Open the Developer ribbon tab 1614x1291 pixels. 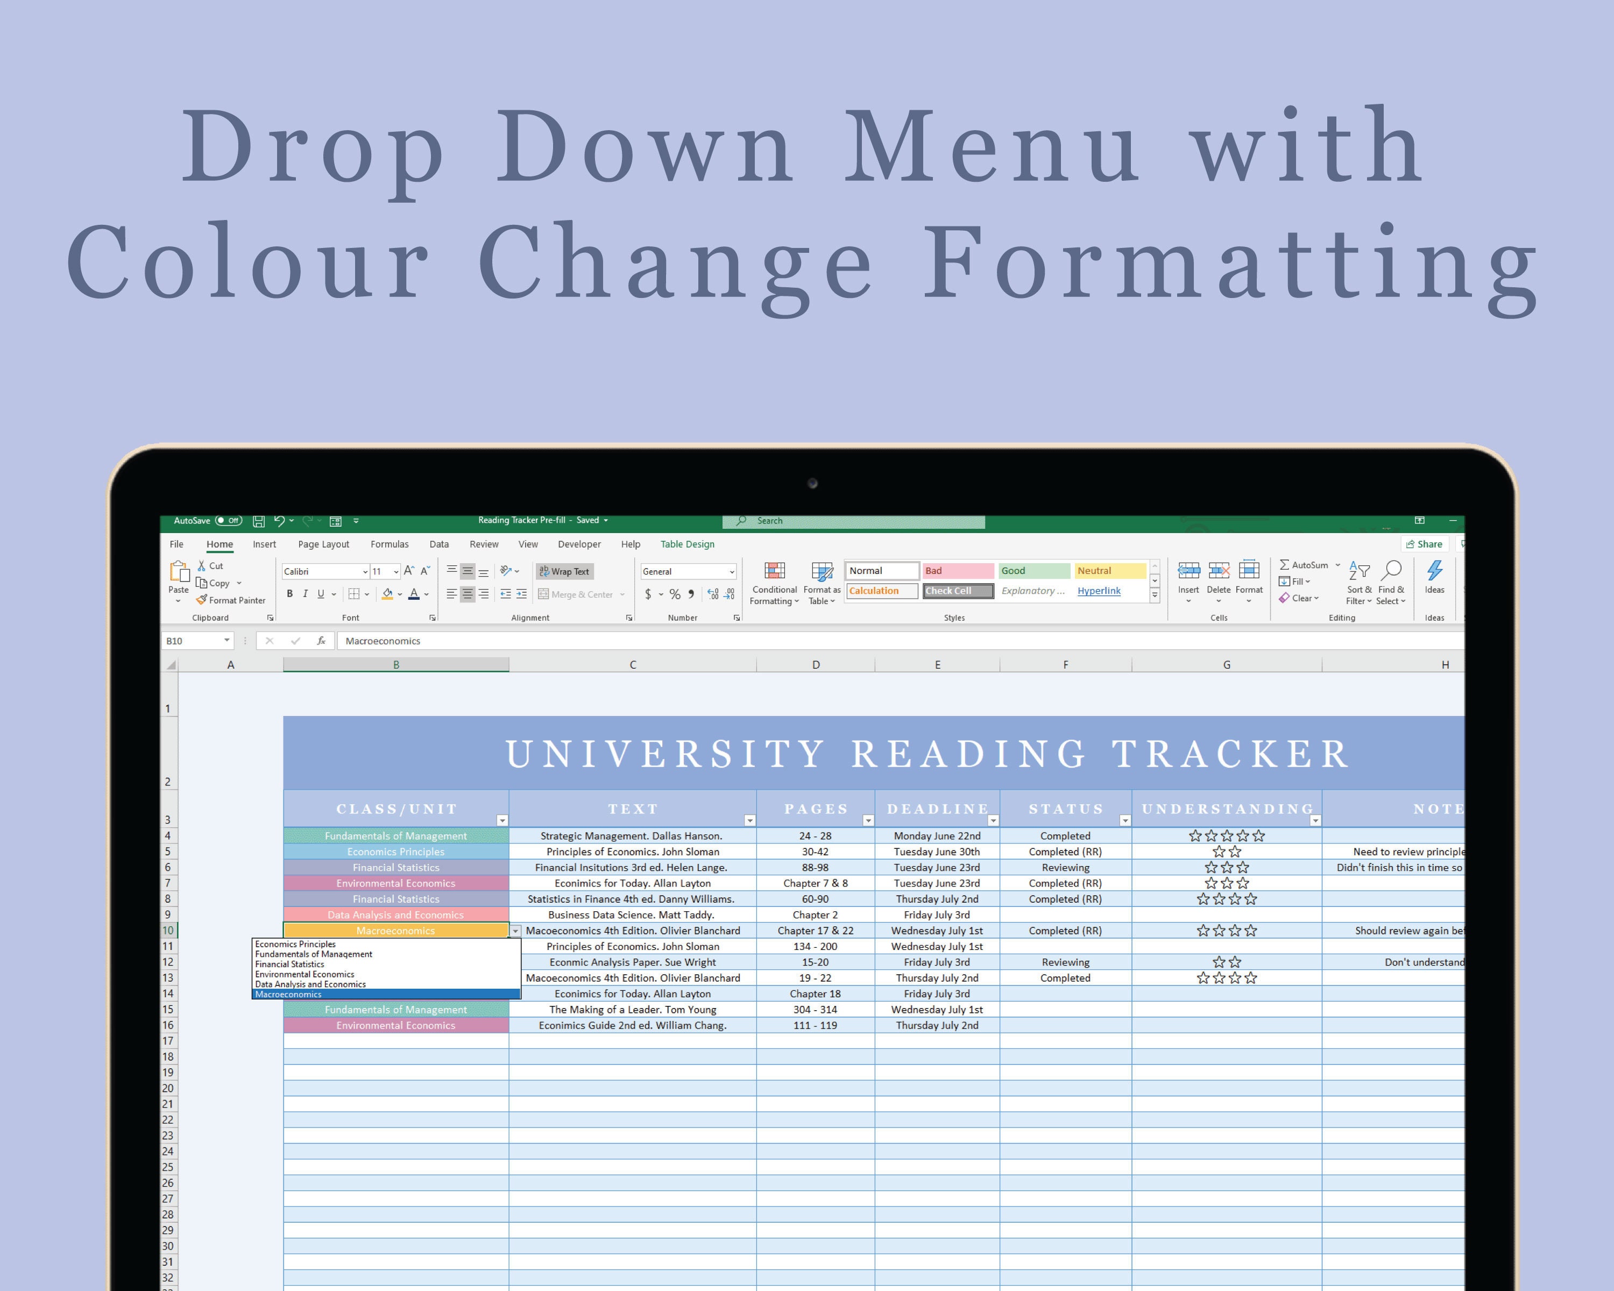tap(579, 544)
